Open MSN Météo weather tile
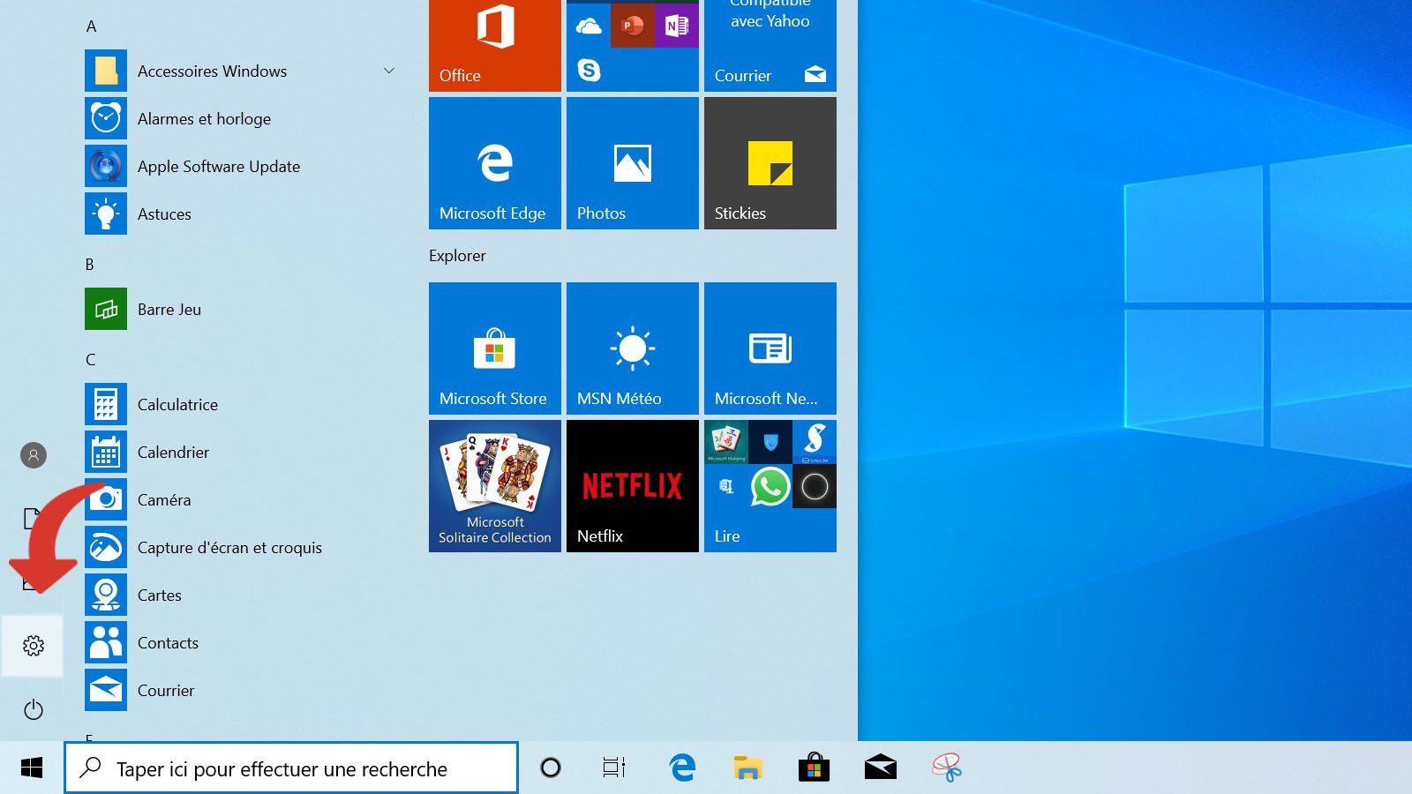This screenshot has height=794, width=1412. (632, 348)
